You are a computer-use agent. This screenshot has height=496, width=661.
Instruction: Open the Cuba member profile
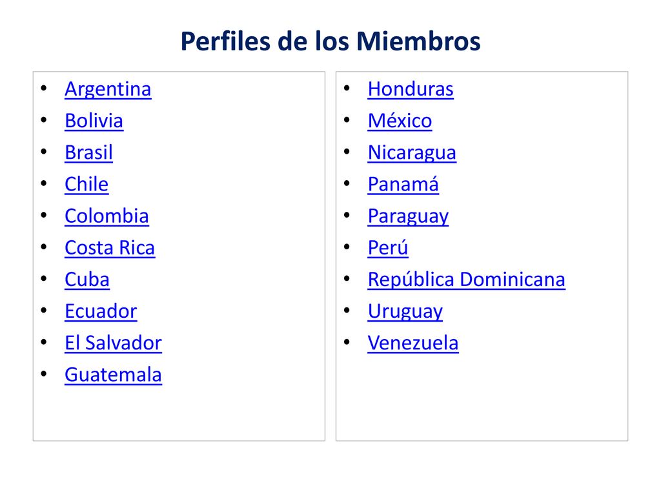[x=87, y=279]
